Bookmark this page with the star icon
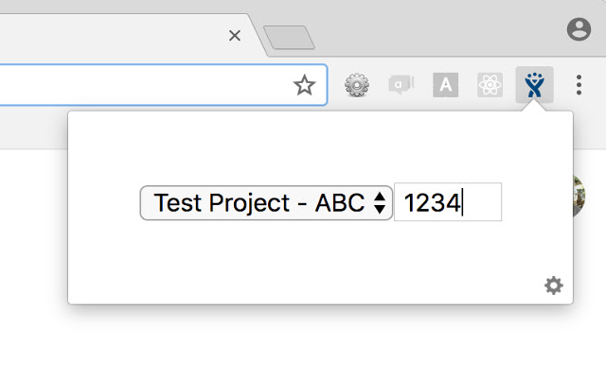This screenshot has height=378, width=606. 304,86
